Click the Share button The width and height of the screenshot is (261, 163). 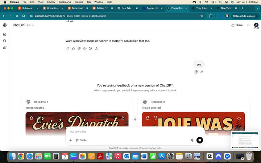tap(237, 25)
